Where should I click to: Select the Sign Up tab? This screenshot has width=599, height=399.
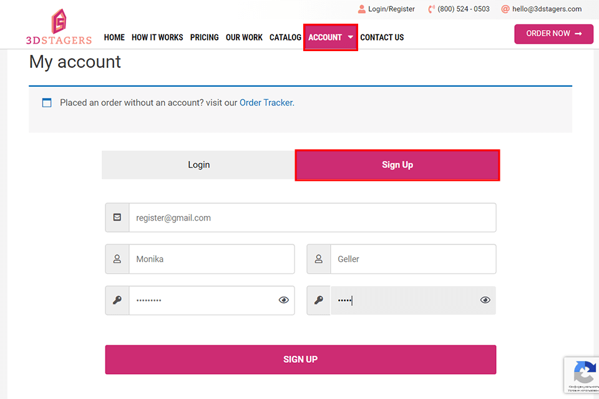coord(397,165)
